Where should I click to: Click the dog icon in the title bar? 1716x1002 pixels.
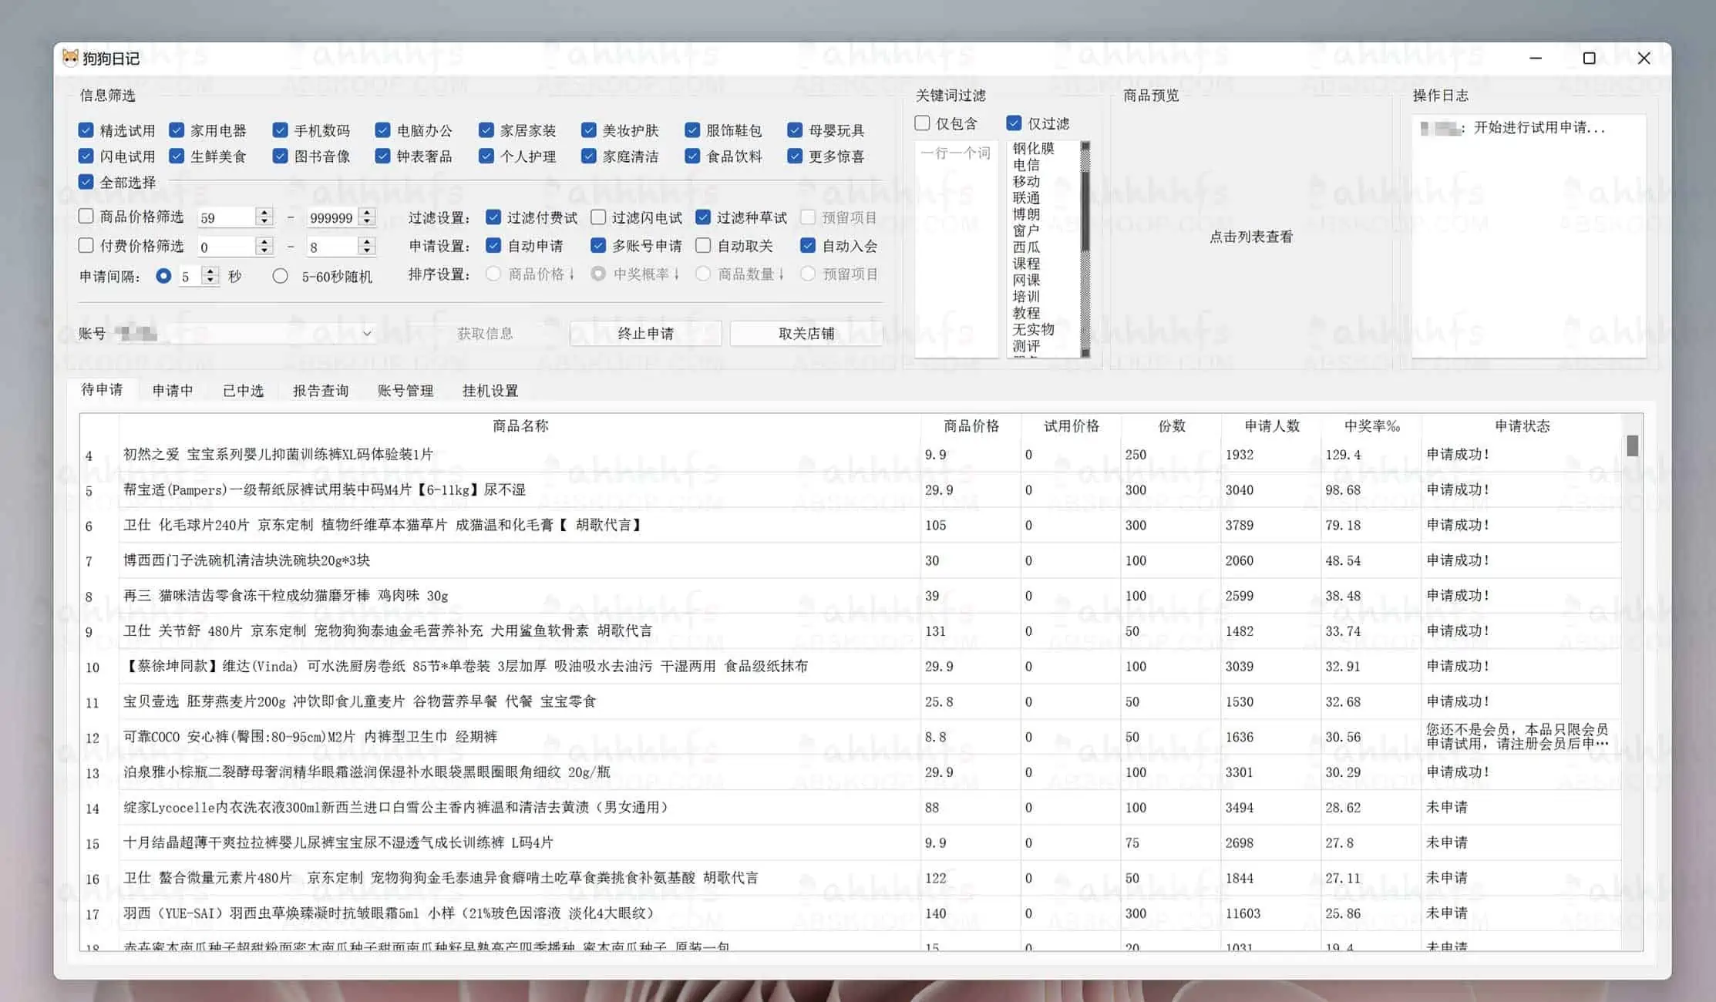70,57
